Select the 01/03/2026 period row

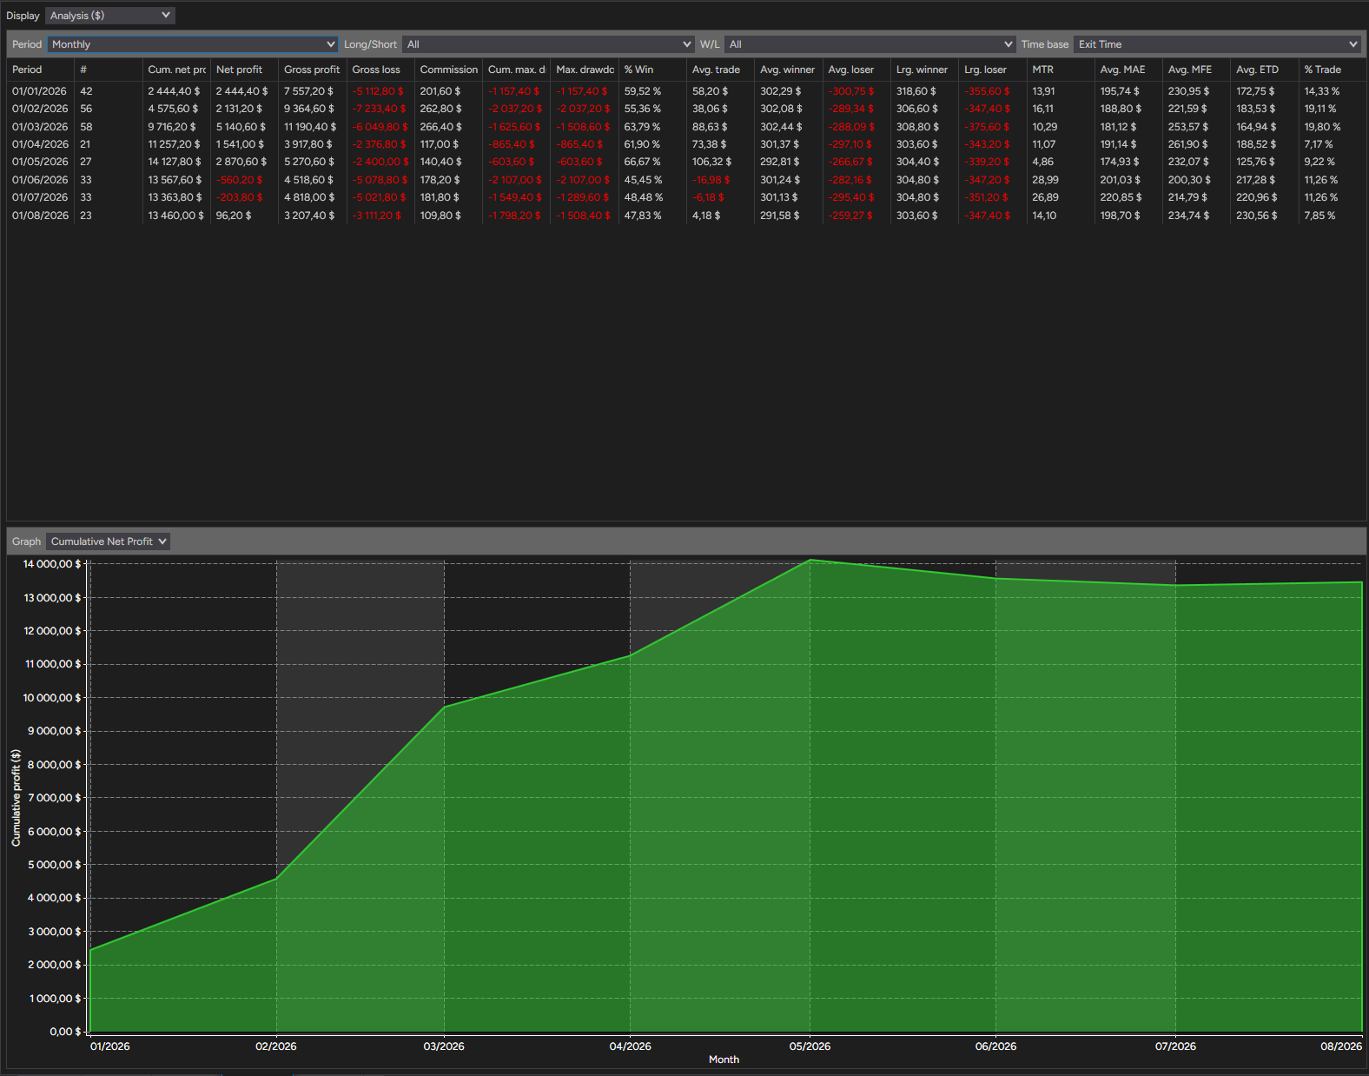click(x=686, y=127)
